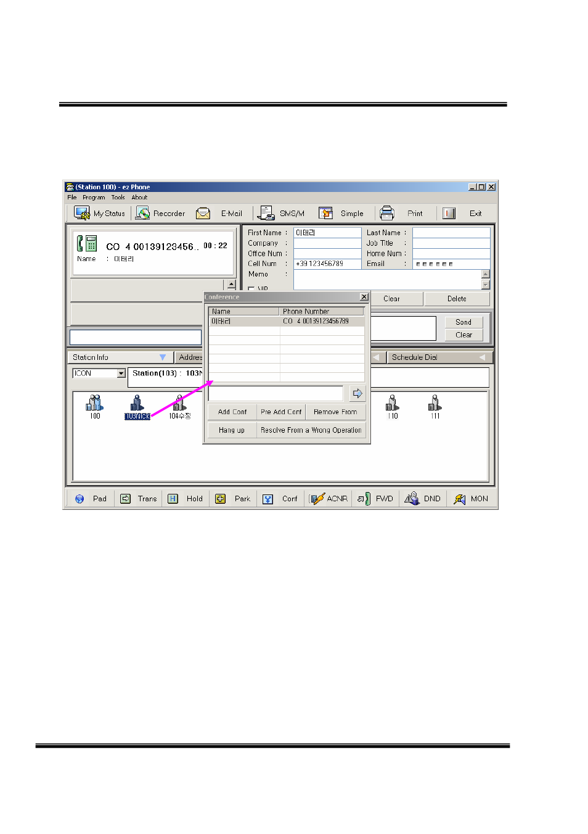Click Hang up in Conference dialog

[x=232, y=430]
